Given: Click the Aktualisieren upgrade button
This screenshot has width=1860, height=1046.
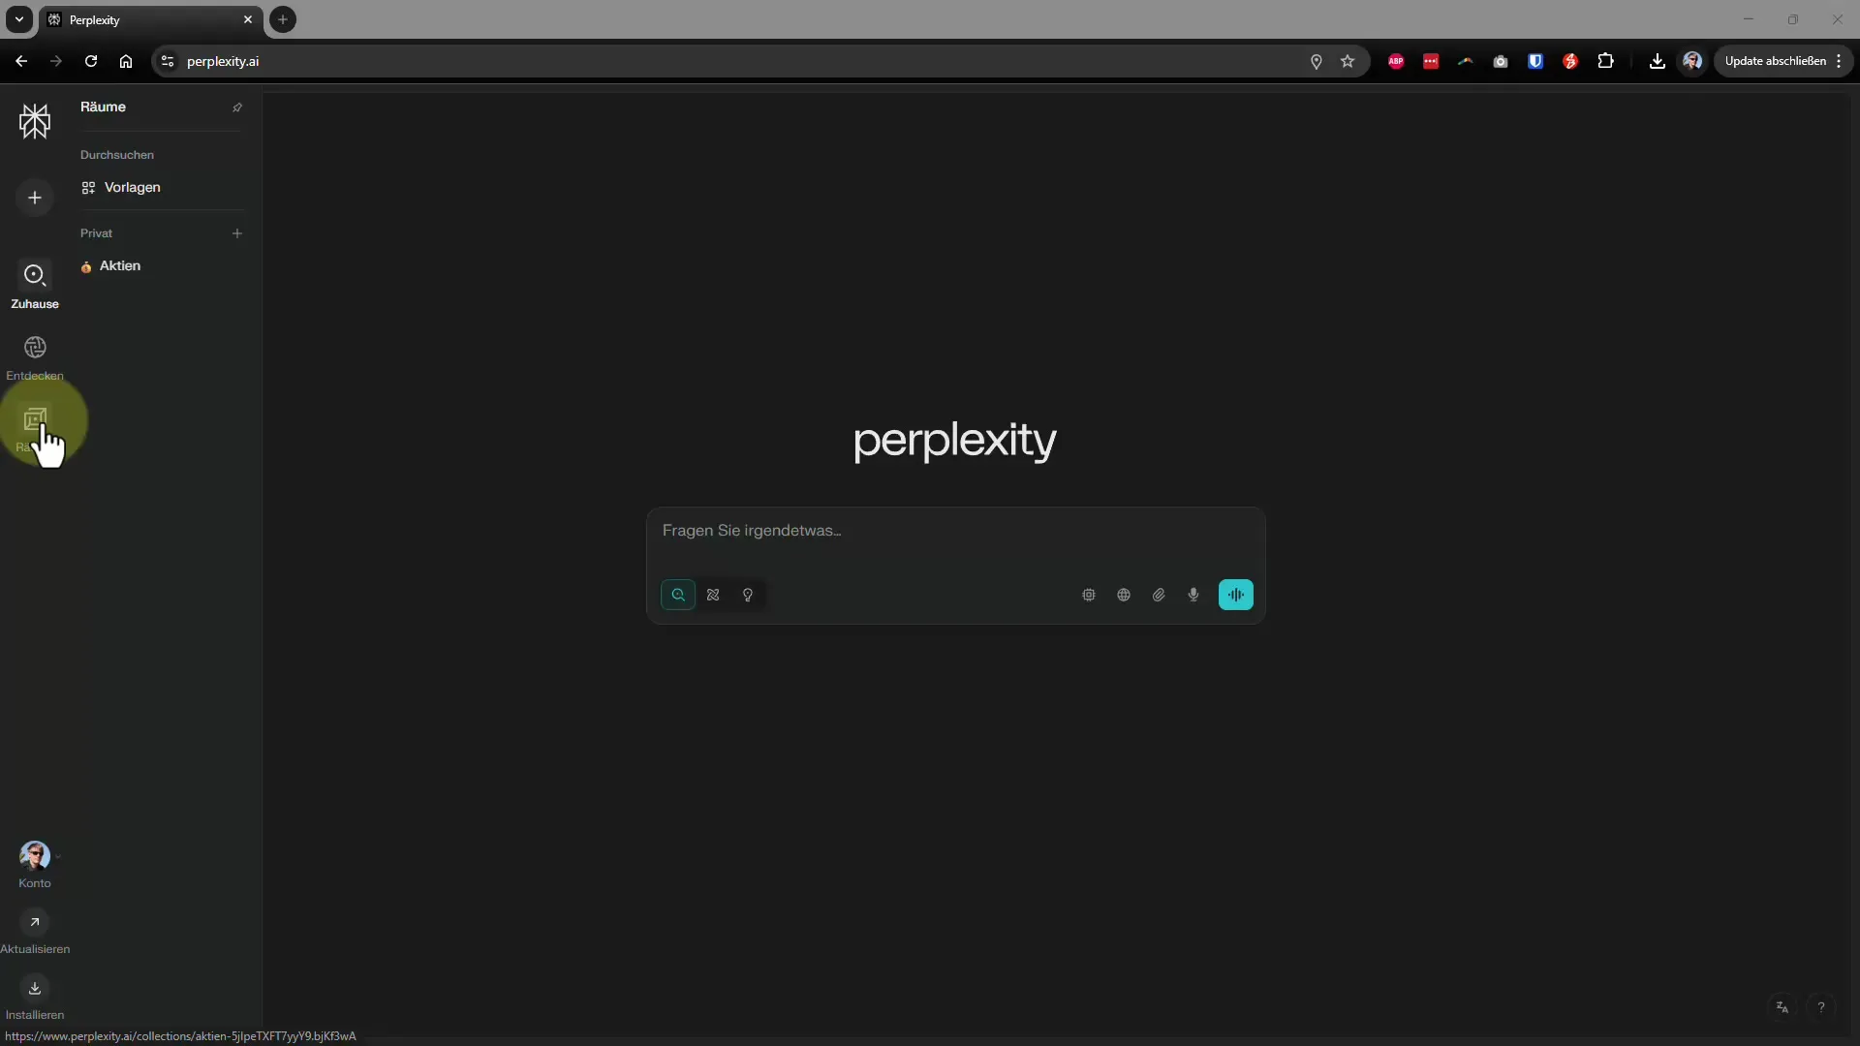Looking at the screenshot, I should click(35, 932).
